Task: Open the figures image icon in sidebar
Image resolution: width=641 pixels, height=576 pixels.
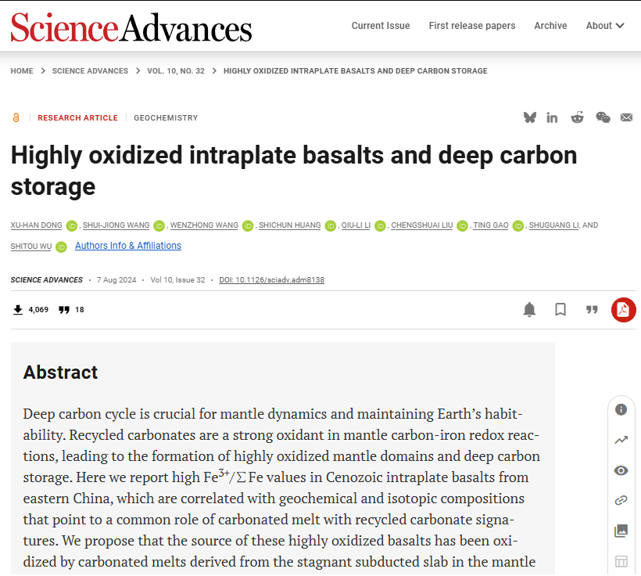Action: 621,531
